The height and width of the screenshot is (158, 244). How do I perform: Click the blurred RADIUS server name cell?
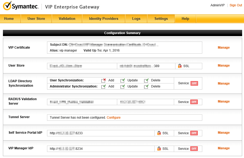click(x=82, y=102)
